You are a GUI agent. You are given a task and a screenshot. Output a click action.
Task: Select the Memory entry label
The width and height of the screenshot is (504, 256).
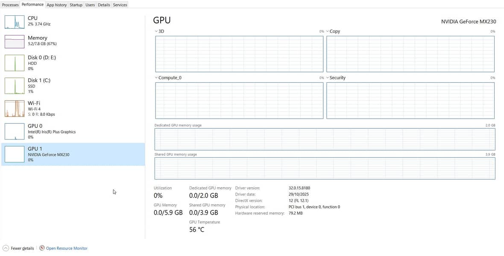tap(37, 38)
